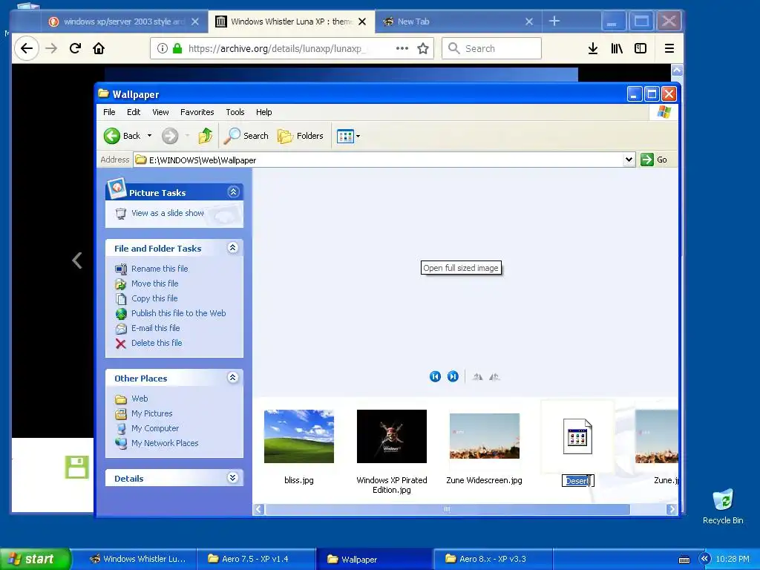Close the Windows Whistler Luna XP tab
The width and height of the screenshot is (760, 570).
(x=362, y=22)
